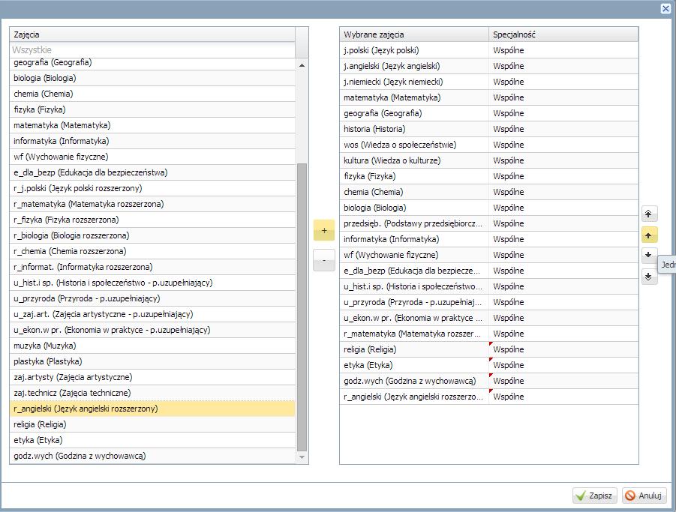The image size is (676, 512).
Task: Select r_biologia (Biologia rozszerzona)
Action: click(152, 235)
